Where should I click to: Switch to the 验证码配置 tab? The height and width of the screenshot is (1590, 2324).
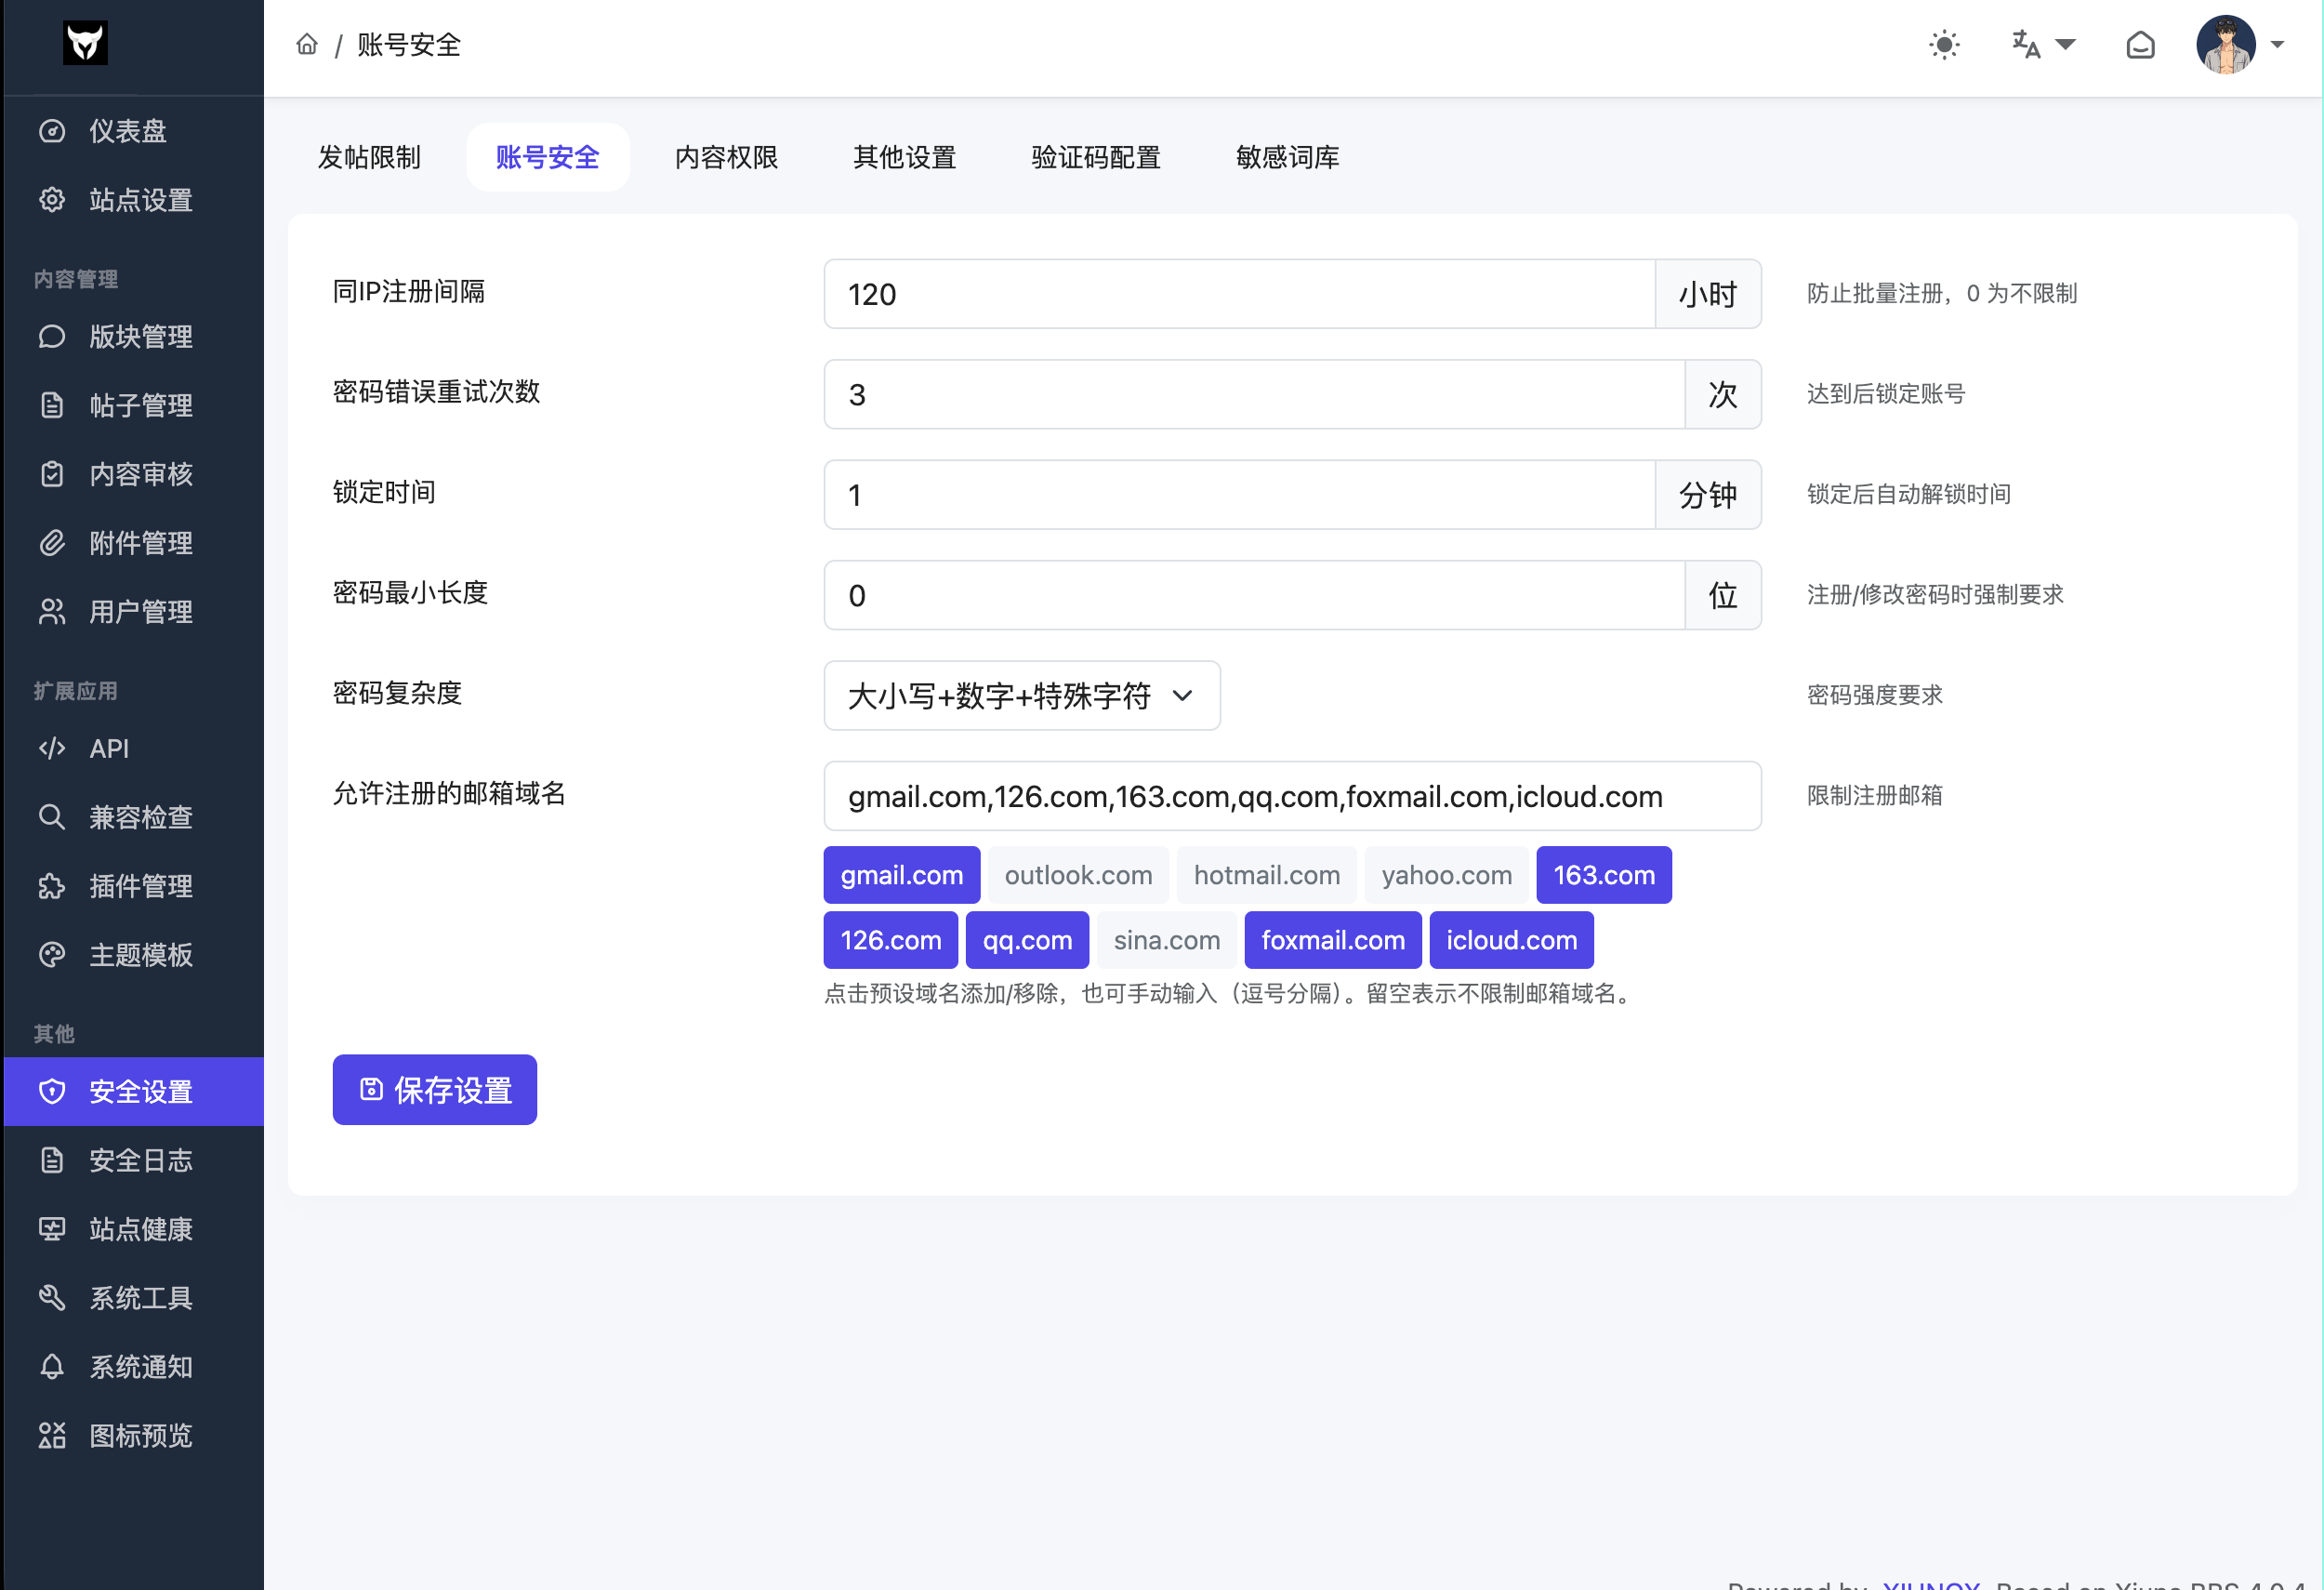click(x=1096, y=157)
